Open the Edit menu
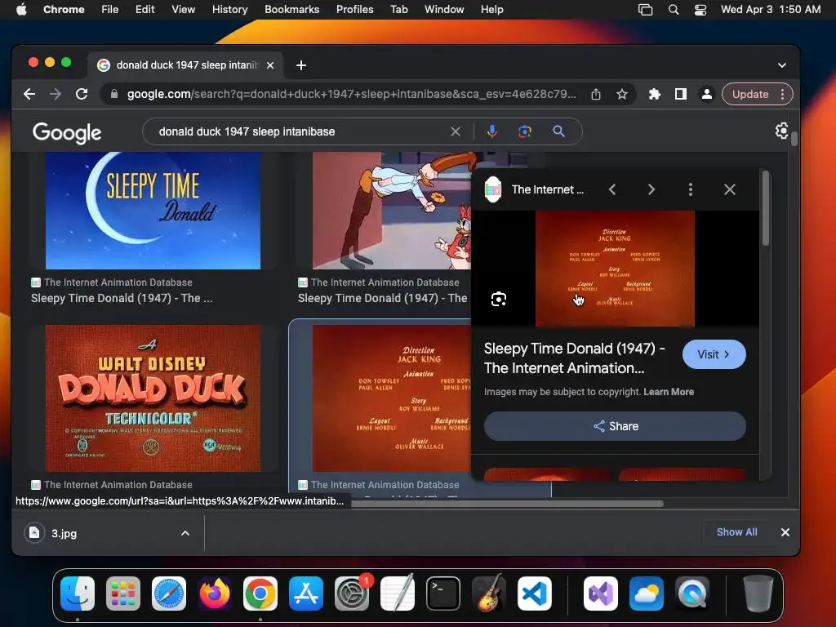 click(x=145, y=10)
